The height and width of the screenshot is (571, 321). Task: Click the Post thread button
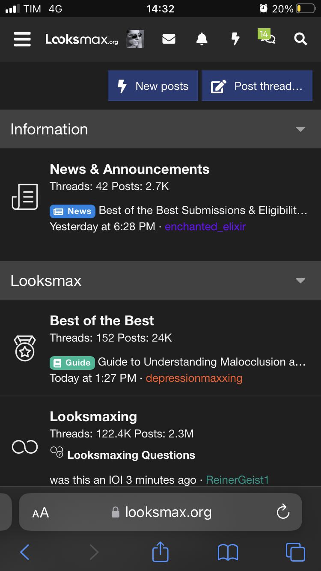(x=257, y=86)
